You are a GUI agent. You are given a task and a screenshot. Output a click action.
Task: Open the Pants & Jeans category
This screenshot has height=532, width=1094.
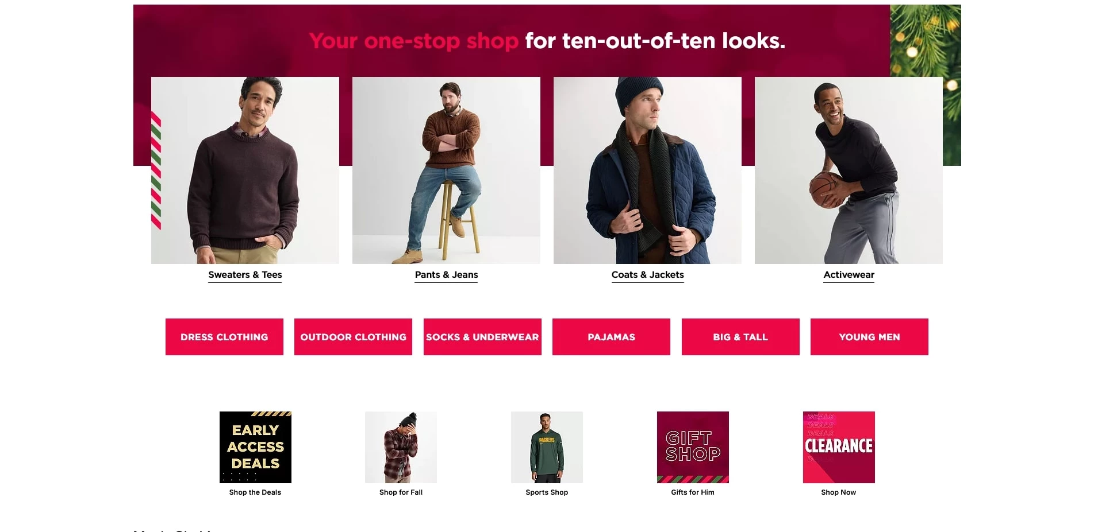pyautogui.click(x=446, y=274)
